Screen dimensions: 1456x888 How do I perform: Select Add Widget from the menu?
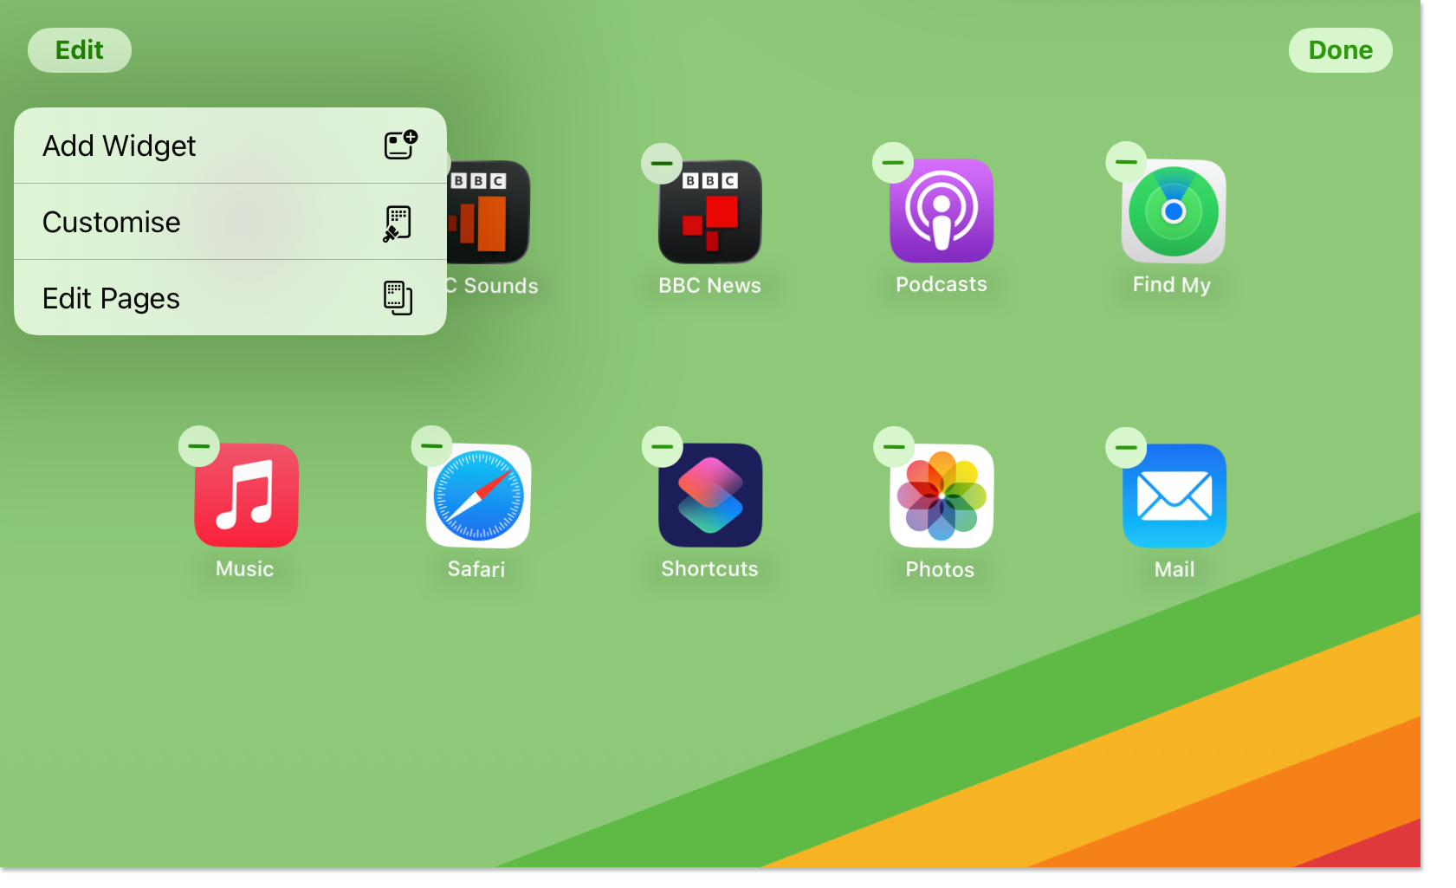tap(230, 145)
